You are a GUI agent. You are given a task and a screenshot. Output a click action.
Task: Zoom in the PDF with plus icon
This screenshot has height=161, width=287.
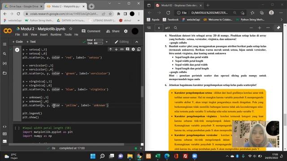point(260,28)
